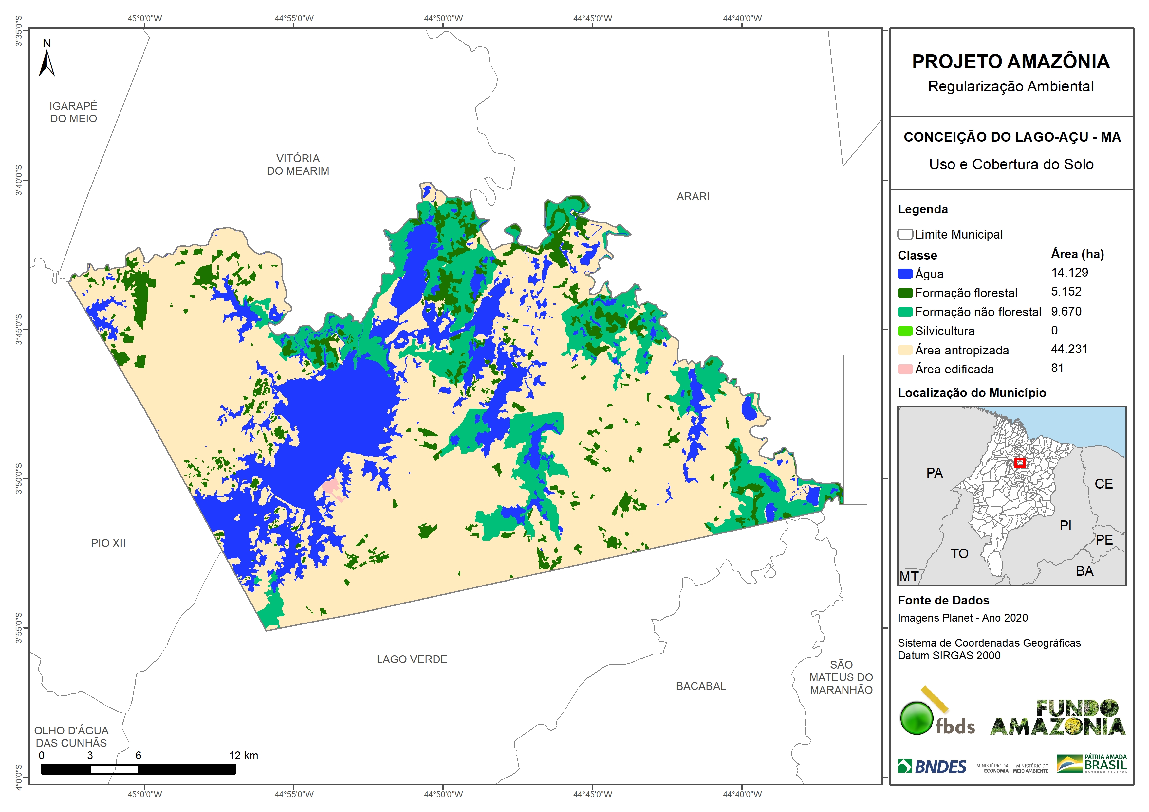Click the Lago Verde municipality label
Screen dimensions: 1149x812
[412, 659]
